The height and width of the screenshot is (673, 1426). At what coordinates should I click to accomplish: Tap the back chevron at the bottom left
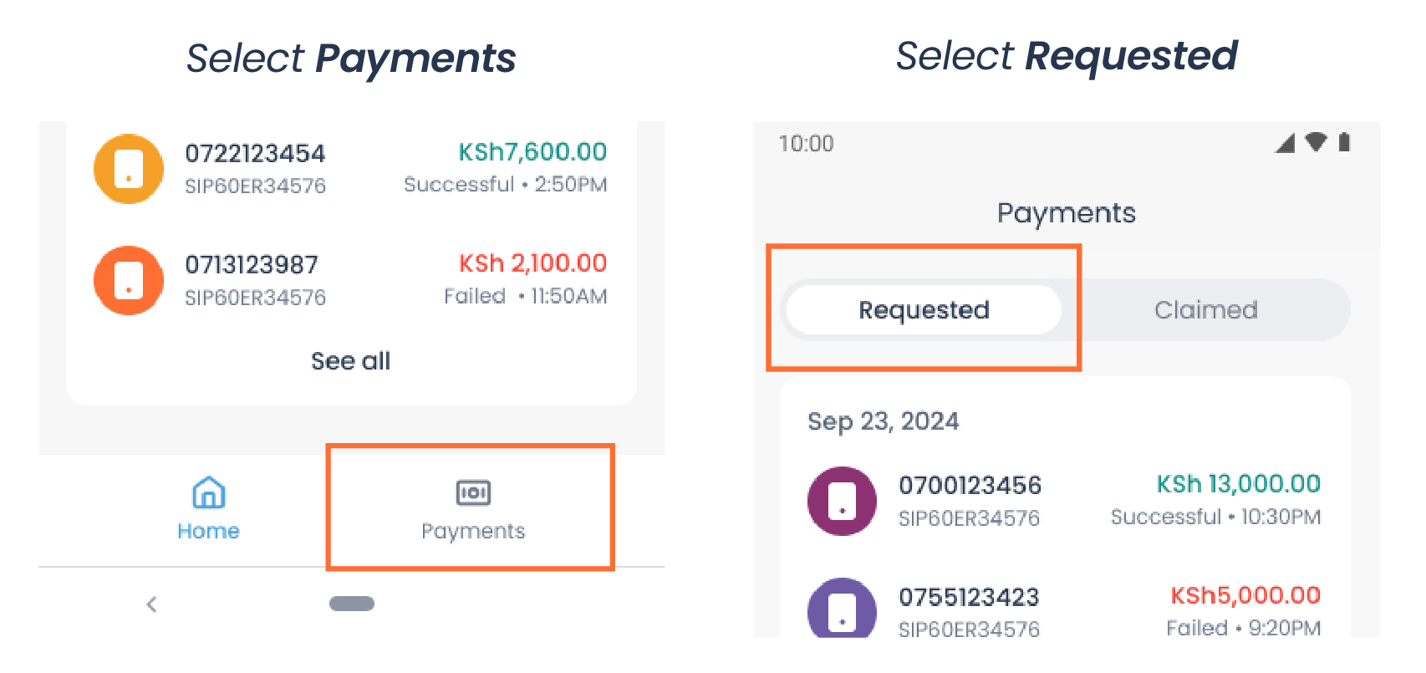point(151,604)
